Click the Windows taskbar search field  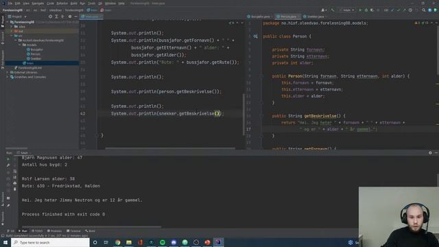coord(50,242)
